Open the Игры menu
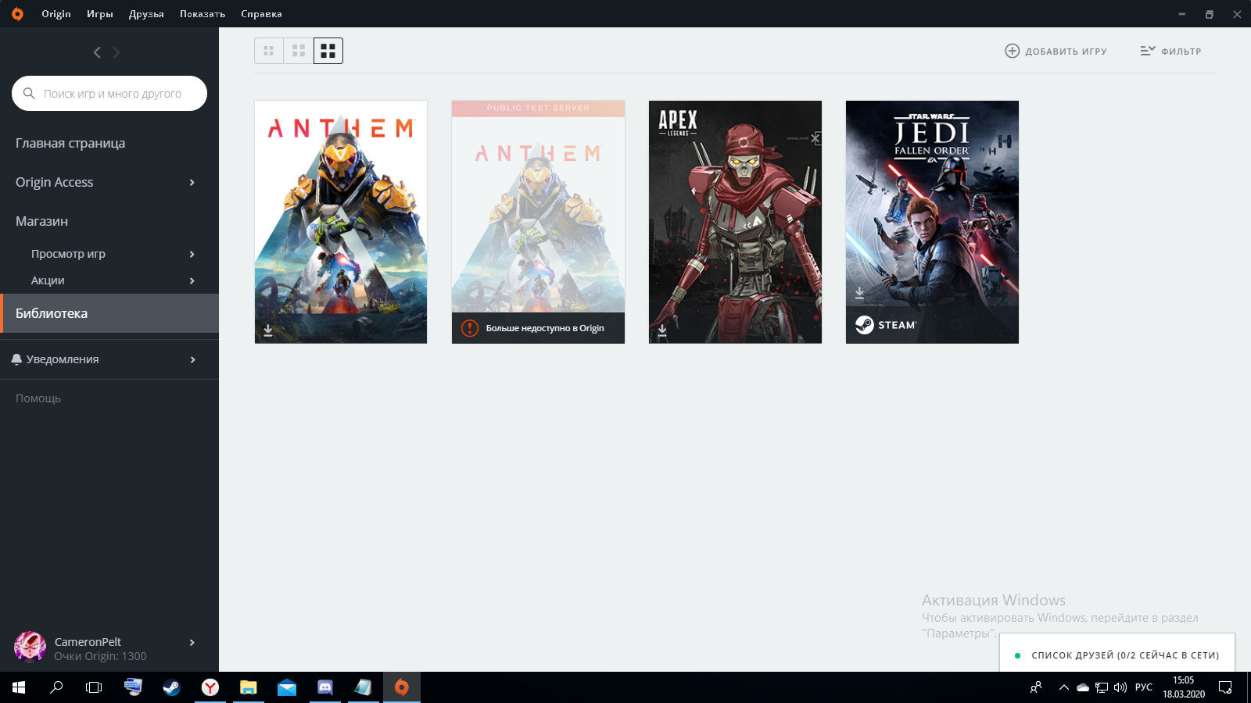 click(100, 14)
